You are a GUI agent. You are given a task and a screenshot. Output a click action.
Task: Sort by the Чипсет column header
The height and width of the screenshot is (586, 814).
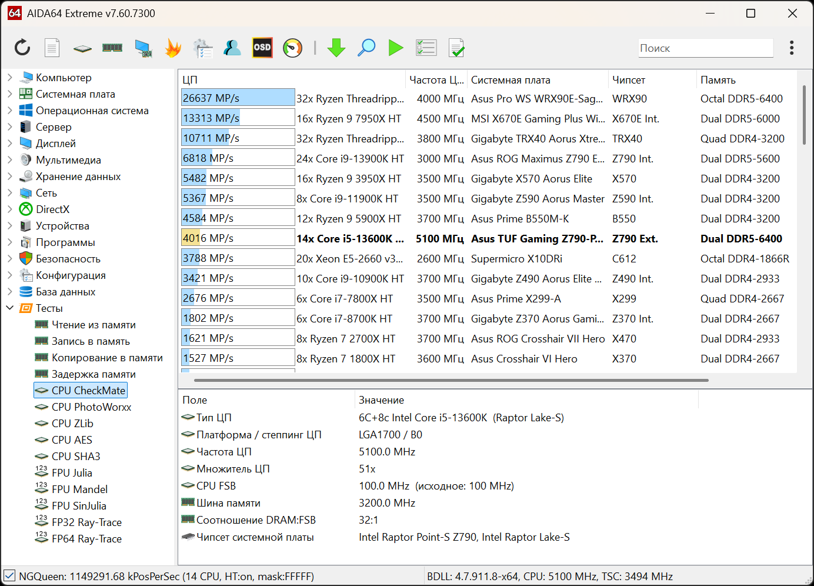652,79
